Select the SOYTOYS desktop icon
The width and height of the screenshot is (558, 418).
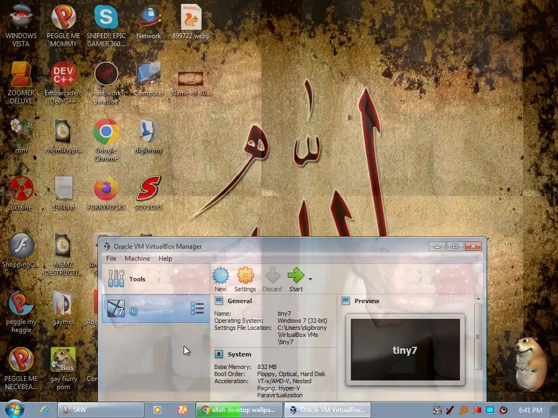(149, 193)
